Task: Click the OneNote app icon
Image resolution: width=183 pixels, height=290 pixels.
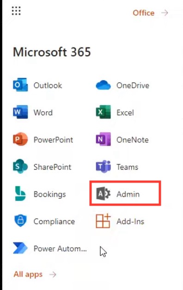Action: coord(103,139)
